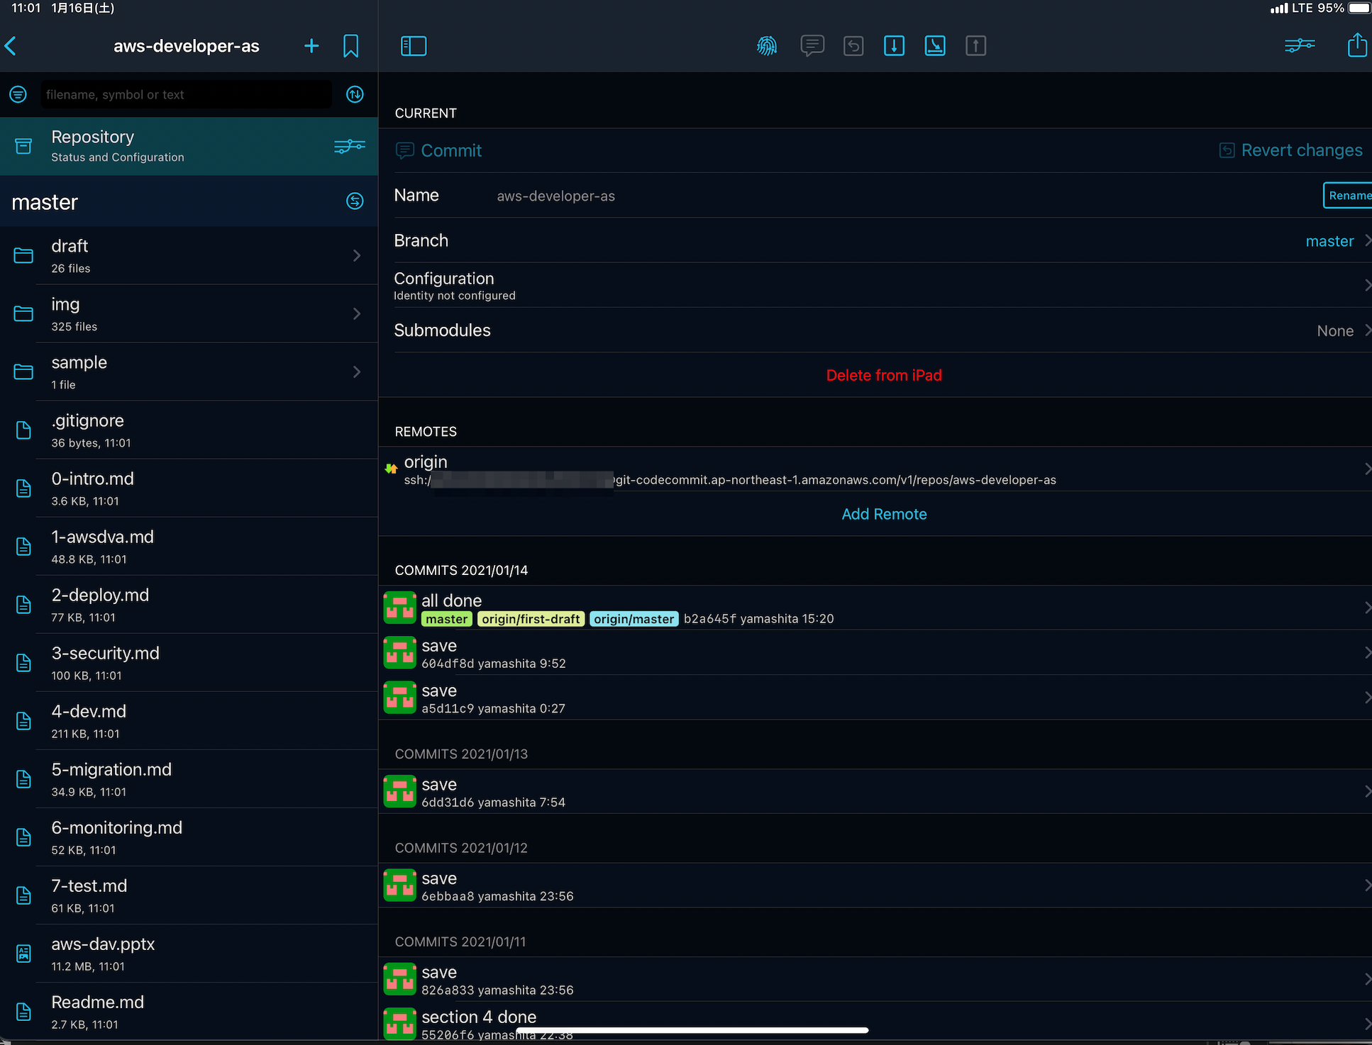Tap the revert changes toolbar icon
Screen dimensions: 1372x1045
(x=853, y=46)
